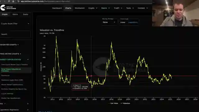Open the Dashboard page
The width and height of the screenshot is (199, 112).
(57, 8)
